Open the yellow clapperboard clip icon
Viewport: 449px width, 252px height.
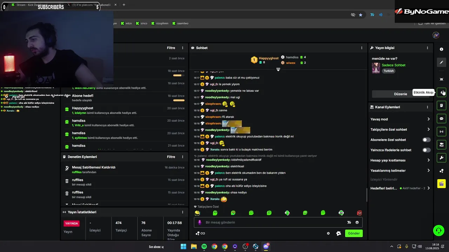point(441,184)
